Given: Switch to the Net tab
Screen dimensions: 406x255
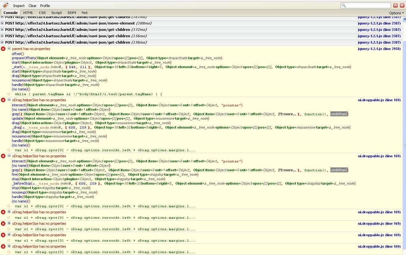Looking at the screenshot, I should pos(84,13).
